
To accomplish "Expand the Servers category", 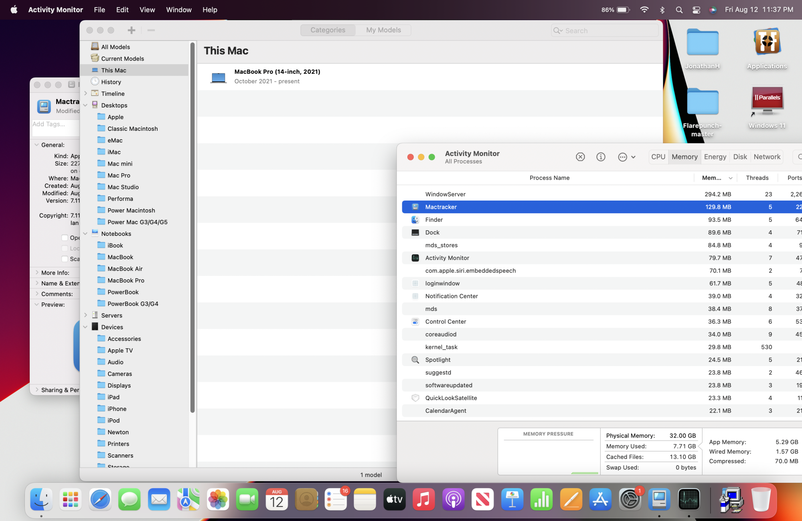I will pyautogui.click(x=85, y=315).
